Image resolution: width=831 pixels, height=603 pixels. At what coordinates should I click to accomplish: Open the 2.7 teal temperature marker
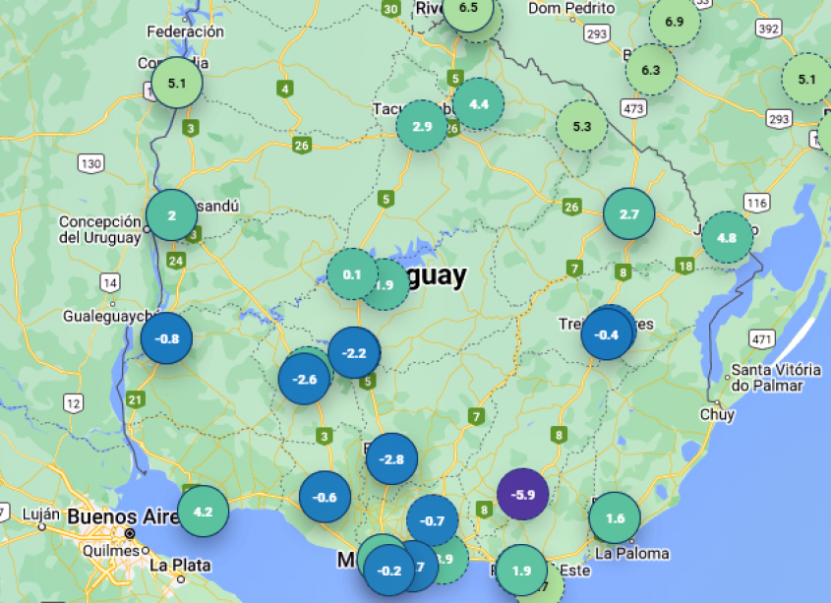tap(628, 213)
